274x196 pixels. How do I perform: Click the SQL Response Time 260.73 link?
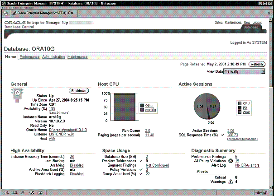233,135
